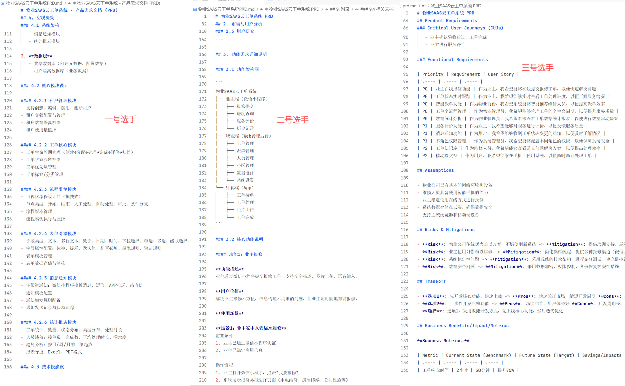Jump to sticky header '### 2.3 用户研究'

pyautogui.click(x=235, y=31)
